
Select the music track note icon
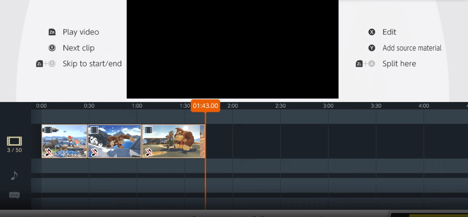tap(14, 175)
